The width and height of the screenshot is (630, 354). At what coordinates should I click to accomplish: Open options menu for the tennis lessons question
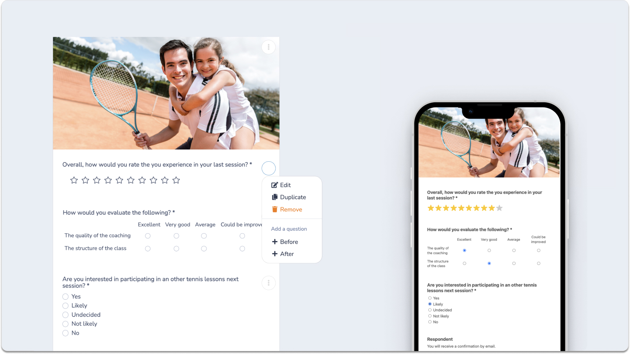click(x=269, y=283)
